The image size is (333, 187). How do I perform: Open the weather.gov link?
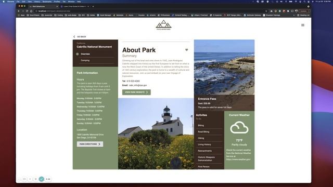point(238,159)
